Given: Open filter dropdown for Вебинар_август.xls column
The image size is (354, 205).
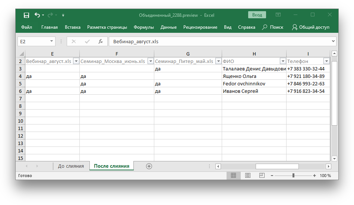Looking at the screenshot, I should pyautogui.click(x=76, y=61).
